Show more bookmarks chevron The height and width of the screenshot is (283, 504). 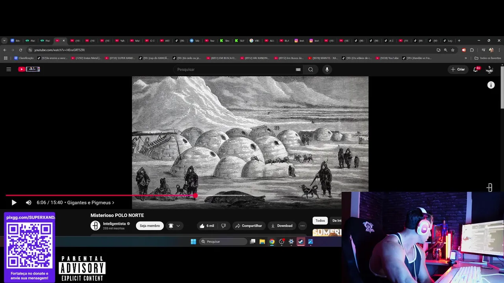466,58
